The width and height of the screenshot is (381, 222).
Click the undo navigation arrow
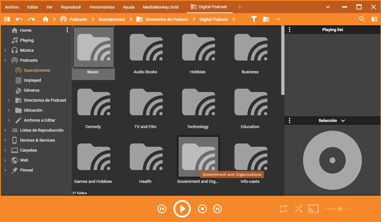(x=19, y=19)
